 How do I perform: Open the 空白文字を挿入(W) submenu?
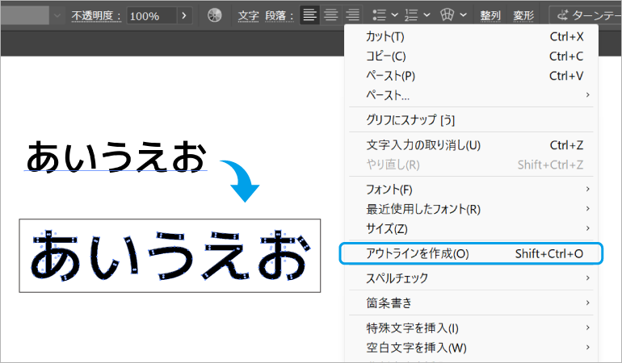pyautogui.click(x=471, y=348)
